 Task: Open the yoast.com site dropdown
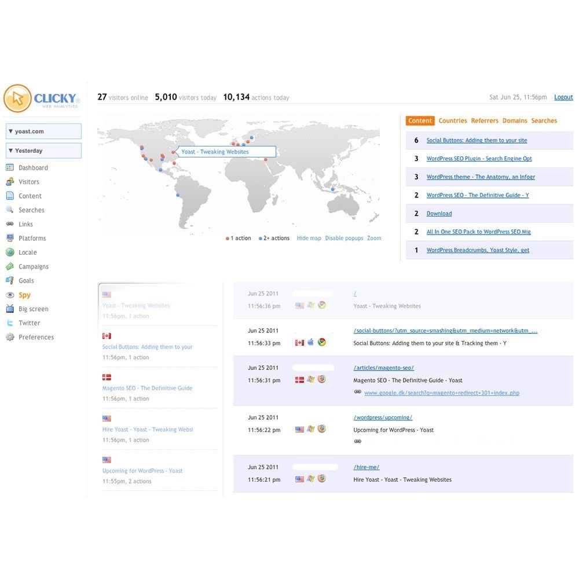point(43,131)
